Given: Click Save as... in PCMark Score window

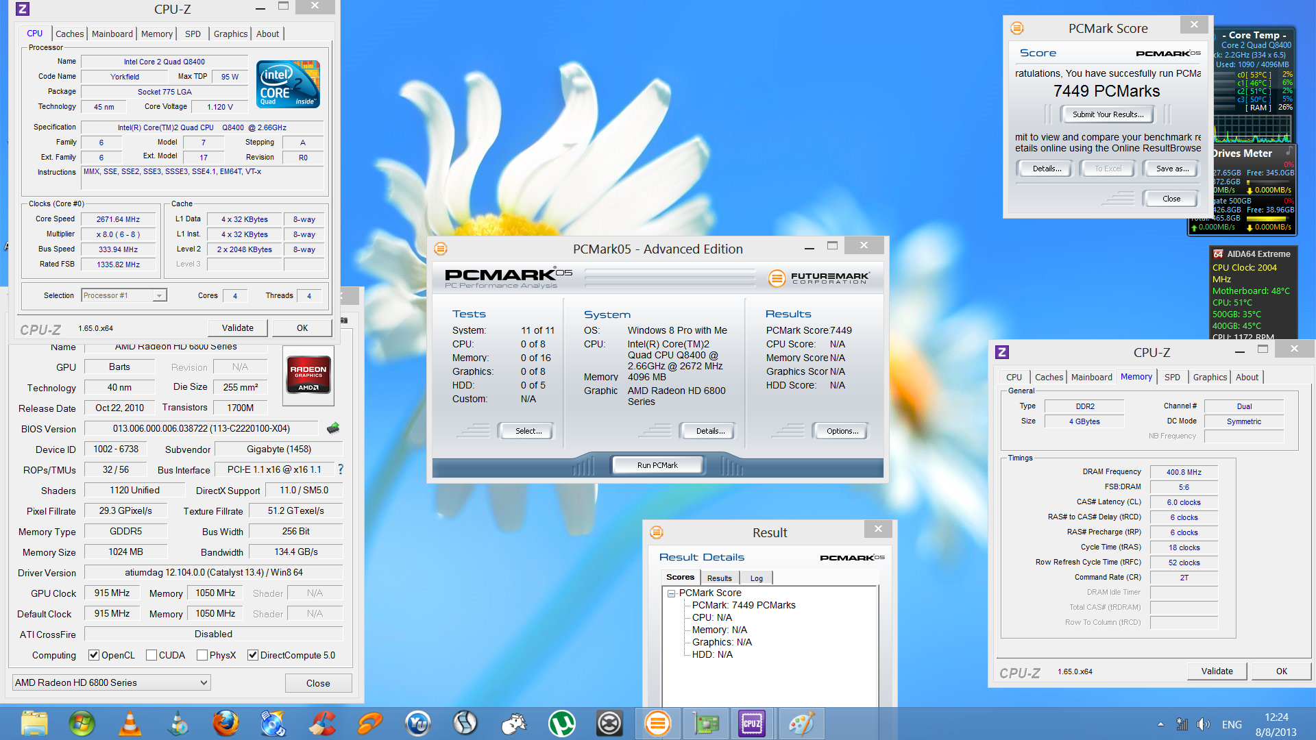Looking at the screenshot, I should tap(1172, 169).
